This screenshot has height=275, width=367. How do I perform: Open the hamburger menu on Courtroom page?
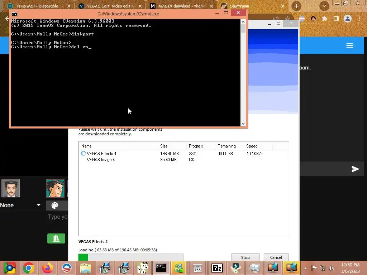coord(350,45)
